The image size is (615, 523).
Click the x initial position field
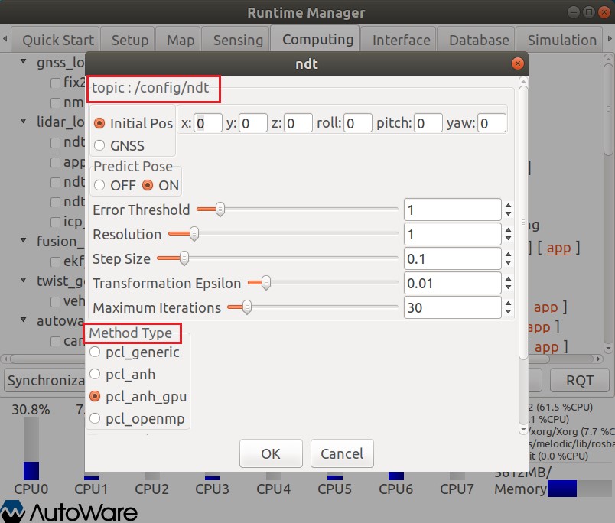click(208, 124)
